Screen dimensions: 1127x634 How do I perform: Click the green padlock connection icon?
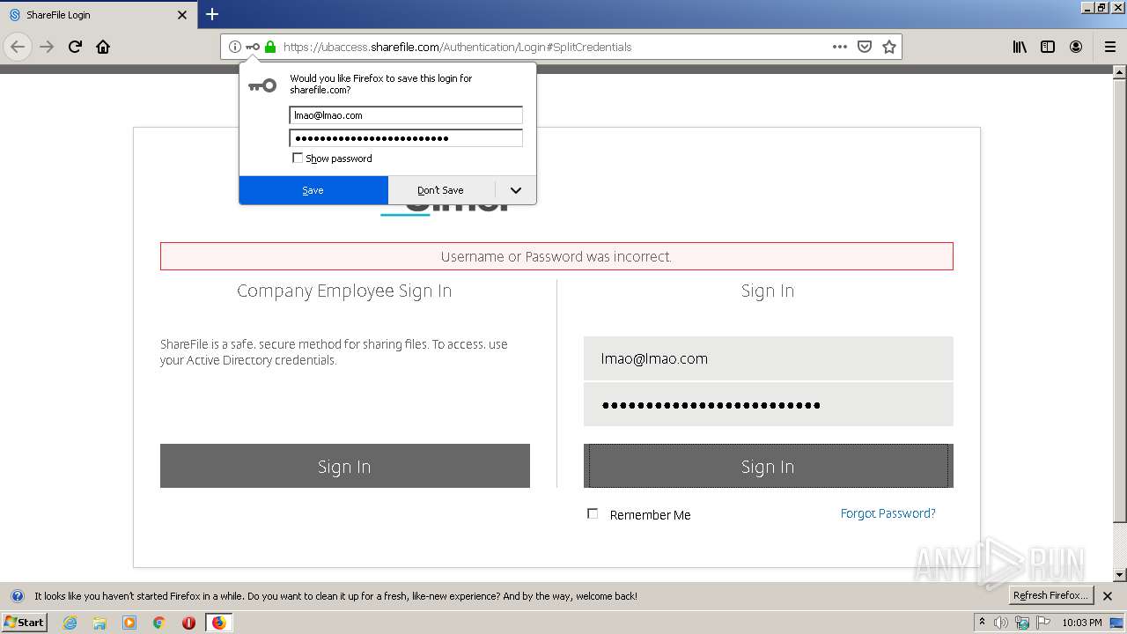pos(270,47)
